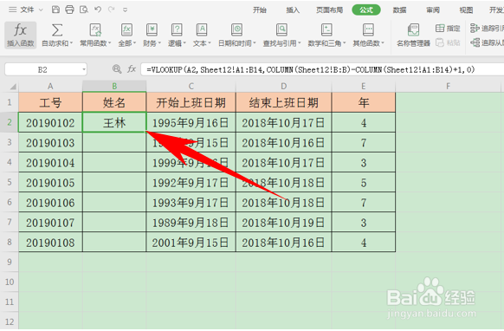Click empty name cell beside 20190103
Screen dimensions: 504x331
point(114,142)
